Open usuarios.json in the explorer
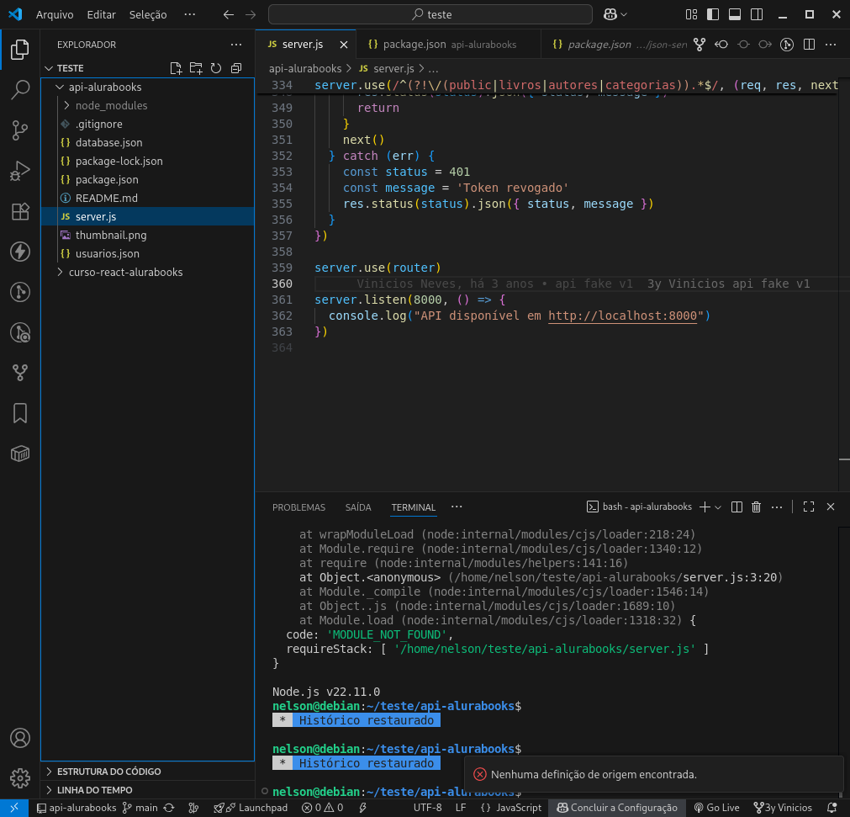850x817 pixels. click(x=147, y=253)
